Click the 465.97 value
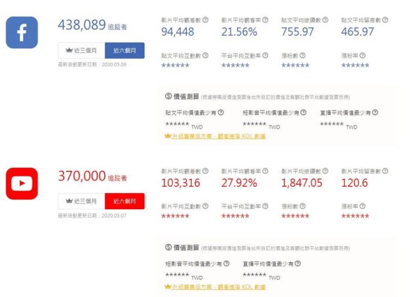The width and height of the screenshot is (418, 297). pos(357,32)
